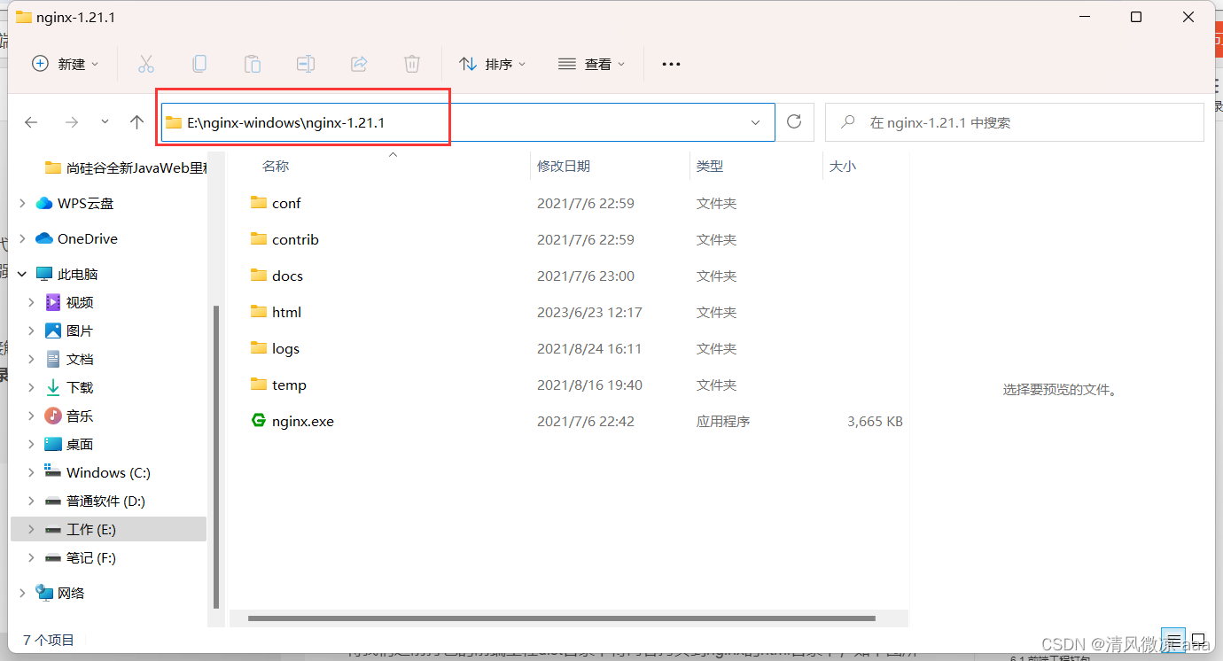The image size is (1223, 661).
Task: Sort by 修改日期 column header
Action: coord(564,166)
